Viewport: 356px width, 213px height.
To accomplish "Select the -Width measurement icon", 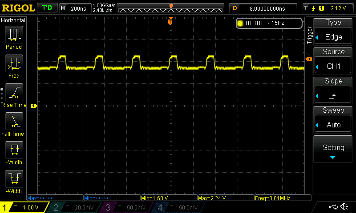I will tap(14, 179).
